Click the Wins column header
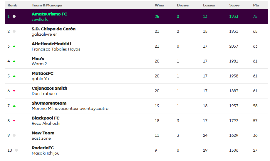This screenshot has height=161, width=270. click(x=159, y=5)
